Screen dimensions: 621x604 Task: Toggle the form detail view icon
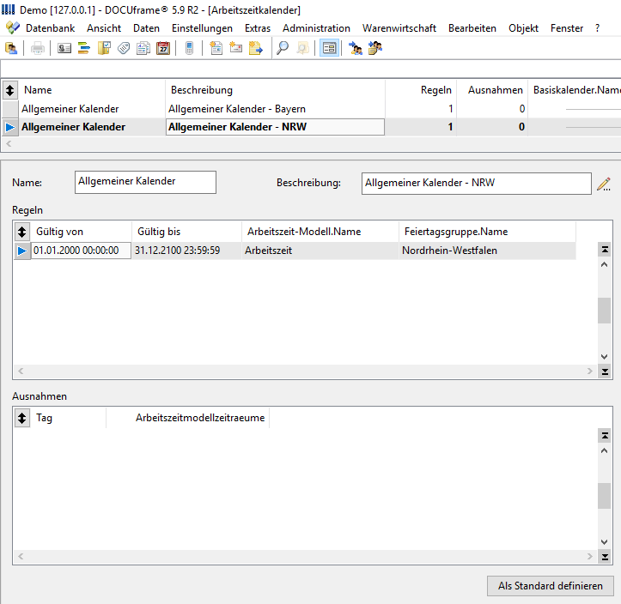click(x=329, y=48)
